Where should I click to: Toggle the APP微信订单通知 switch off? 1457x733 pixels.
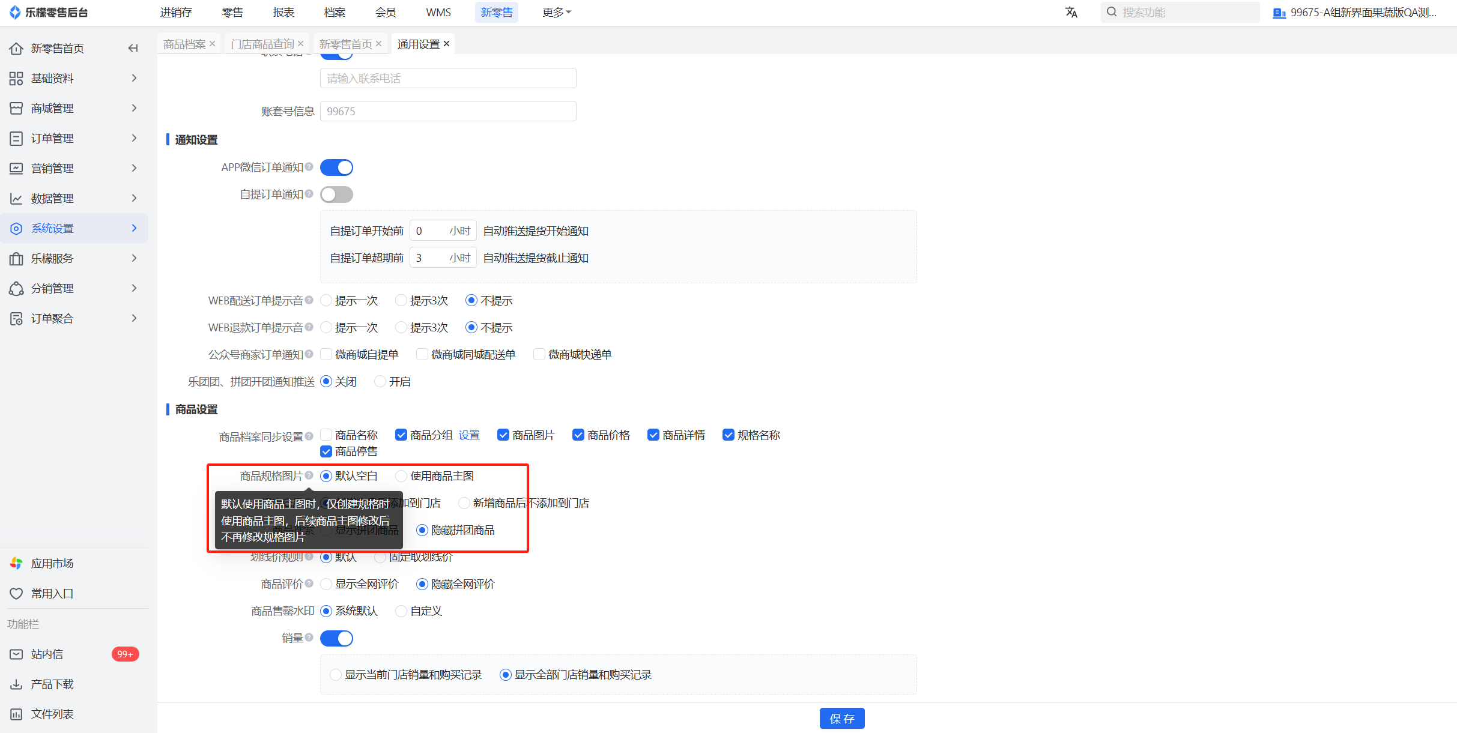coord(336,167)
